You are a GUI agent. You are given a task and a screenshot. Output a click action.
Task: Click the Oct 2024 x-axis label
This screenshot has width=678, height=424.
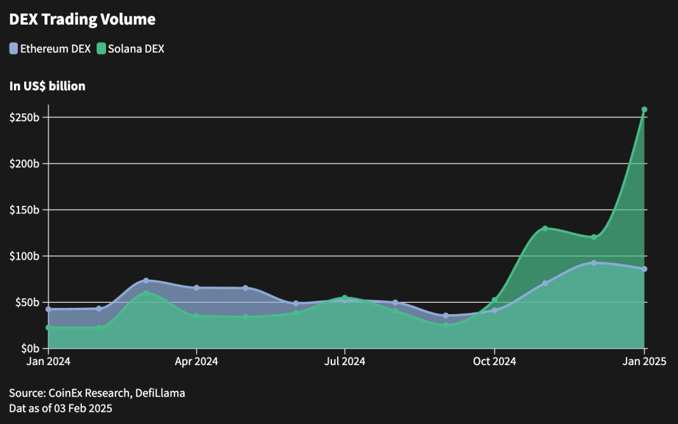click(494, 362)
